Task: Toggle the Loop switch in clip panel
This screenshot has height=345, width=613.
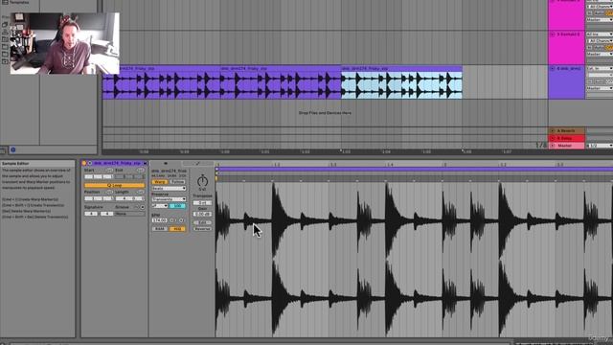Action: coord(115,185)
